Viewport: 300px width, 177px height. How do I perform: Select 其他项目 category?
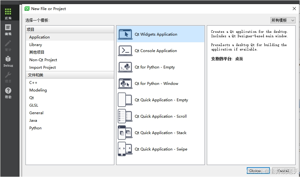(70, 52)
